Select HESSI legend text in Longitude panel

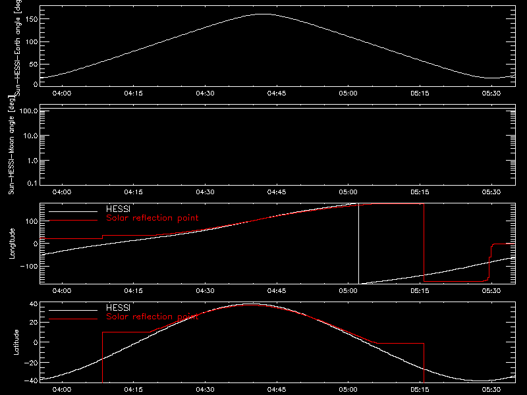coord(118,209)
